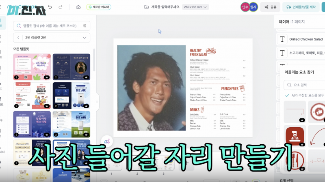Image resolution: width=325 pixels, height=182 pixels.
Task: Toggle the 새로운 에디터 switch
Action: [99, 7]
